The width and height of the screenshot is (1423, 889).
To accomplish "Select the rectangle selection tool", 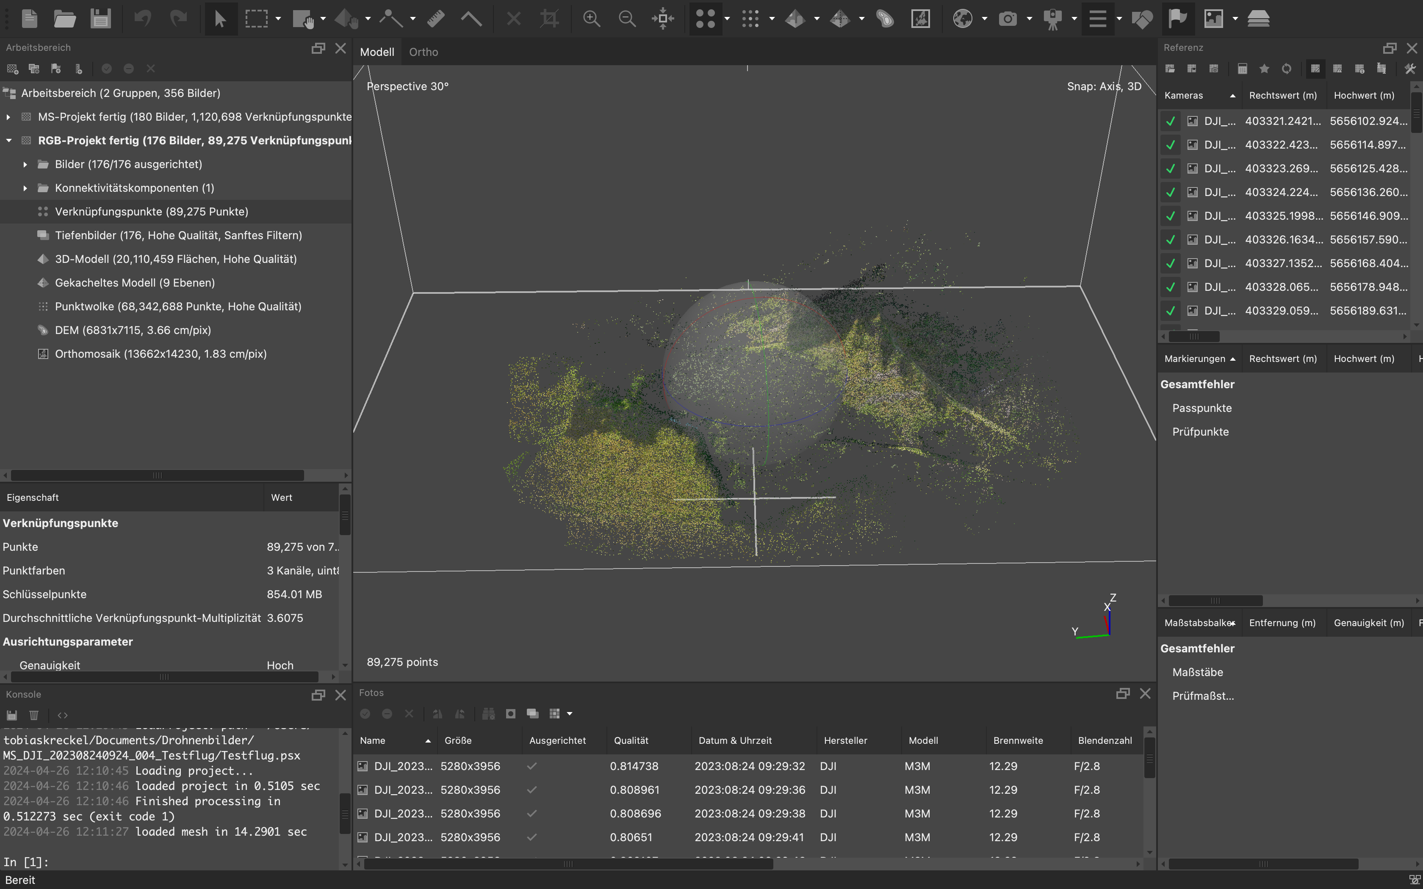I will click(x=256, y=19).
